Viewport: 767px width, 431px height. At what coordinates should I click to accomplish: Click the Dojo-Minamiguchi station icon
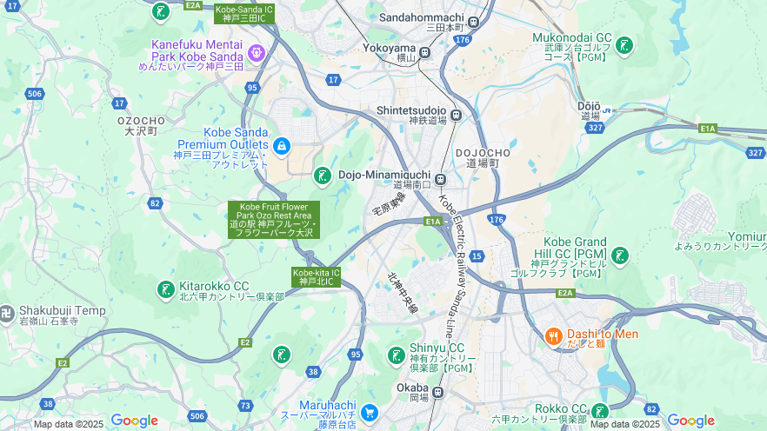441,179
